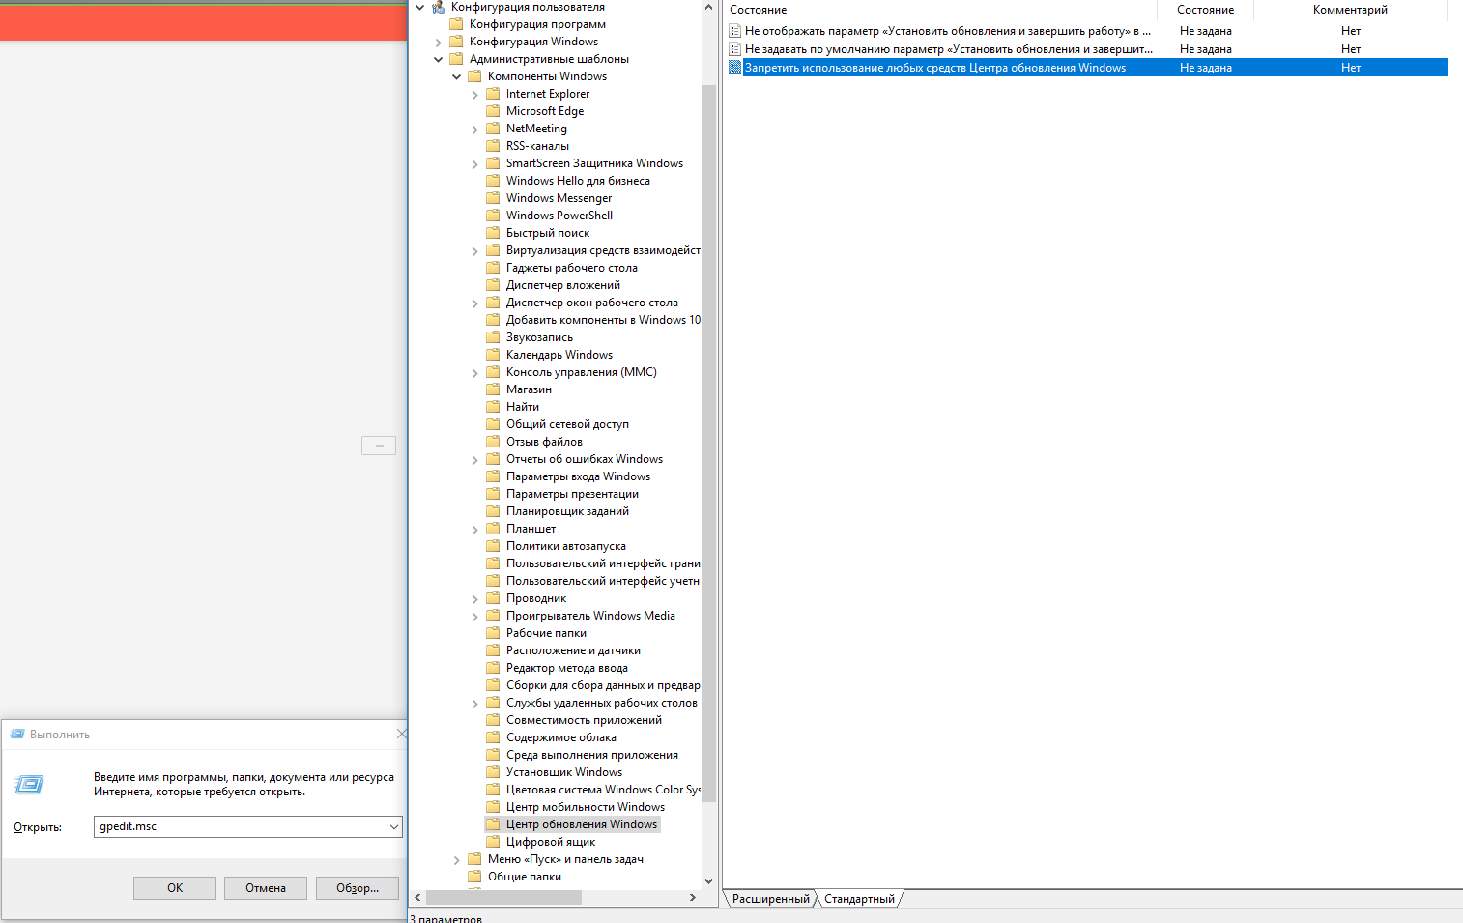Screen dimensions: 1463x923
Task: Expand the Internet Explorer tree node
Action: [x=474, y=95]
